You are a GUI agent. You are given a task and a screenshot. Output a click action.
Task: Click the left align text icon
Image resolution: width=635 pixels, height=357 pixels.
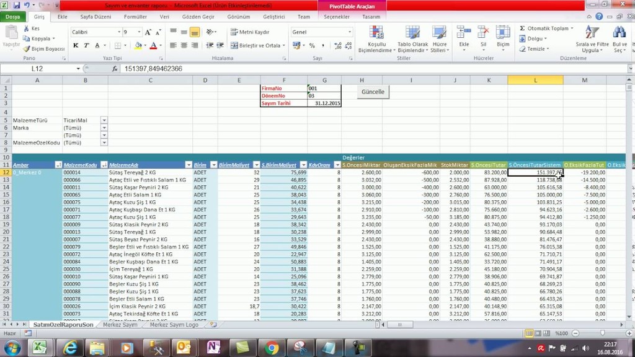coord(174,45)
